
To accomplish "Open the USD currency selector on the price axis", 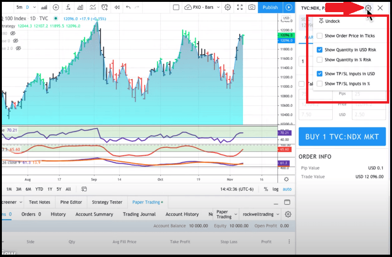I will pyautogui.click(x=286, y=18).
